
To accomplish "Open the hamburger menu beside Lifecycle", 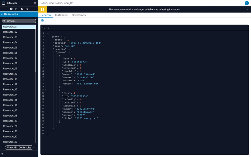I will click(35, 3).
